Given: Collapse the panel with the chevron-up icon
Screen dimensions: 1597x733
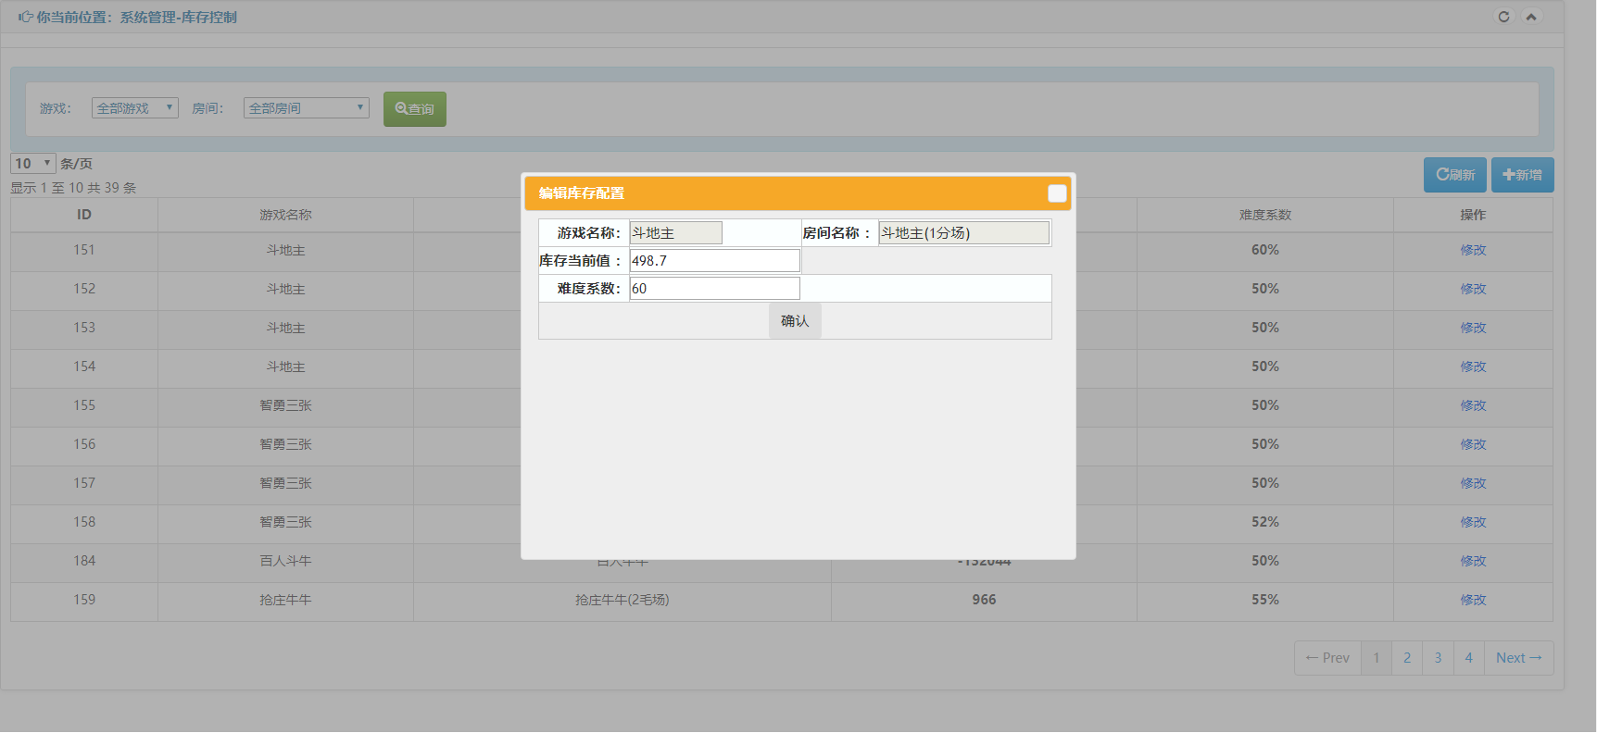Looking at the screenshot, I should coord(1531,17).
